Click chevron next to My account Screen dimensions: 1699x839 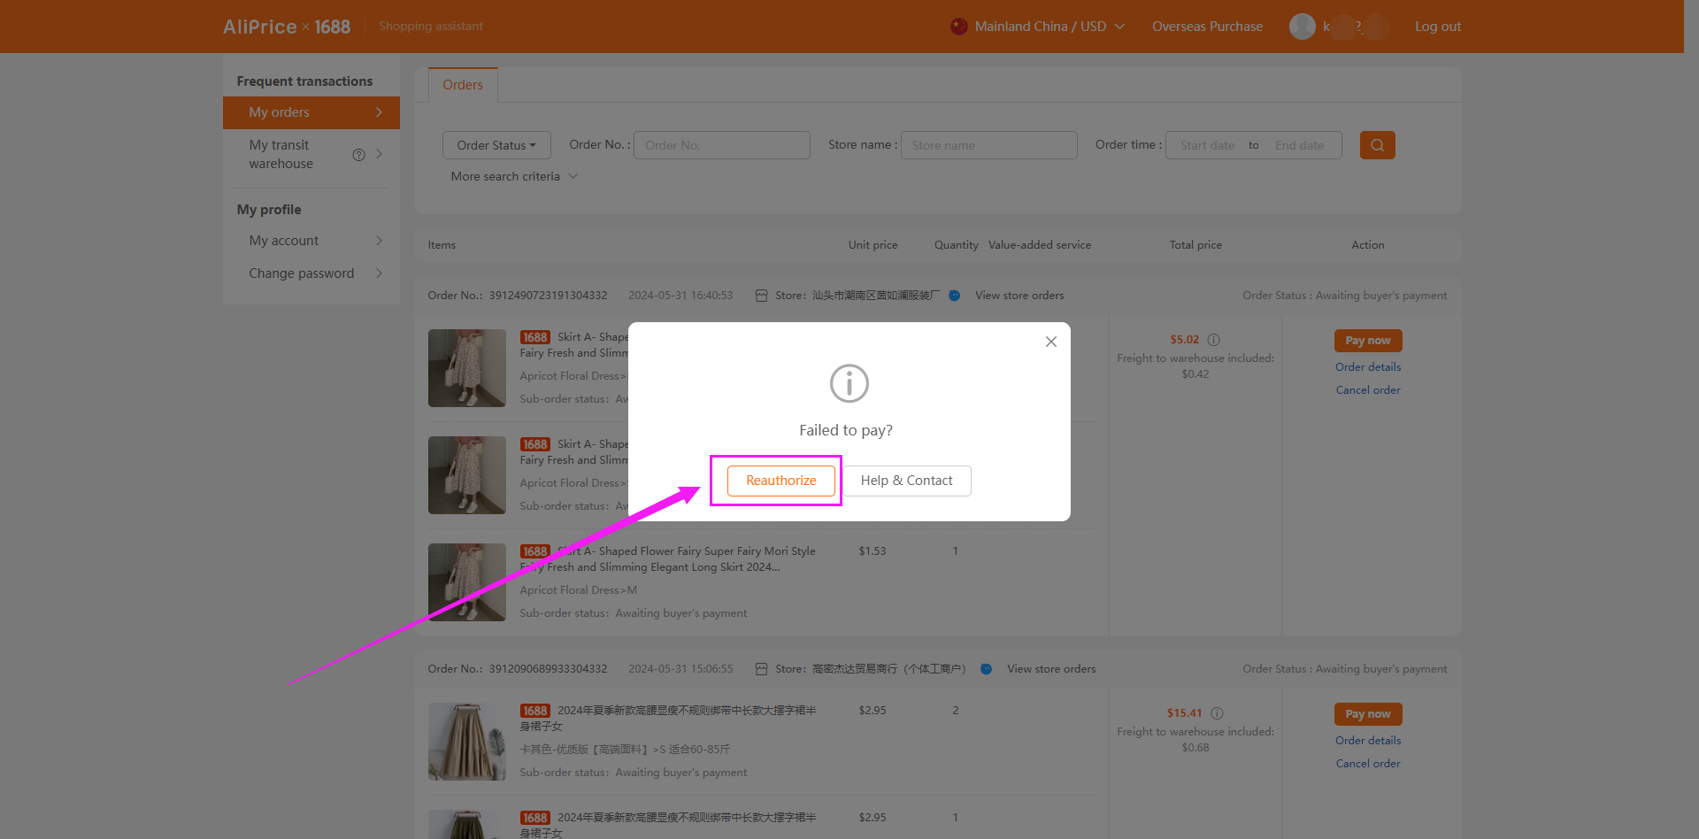tap(379, 241)
